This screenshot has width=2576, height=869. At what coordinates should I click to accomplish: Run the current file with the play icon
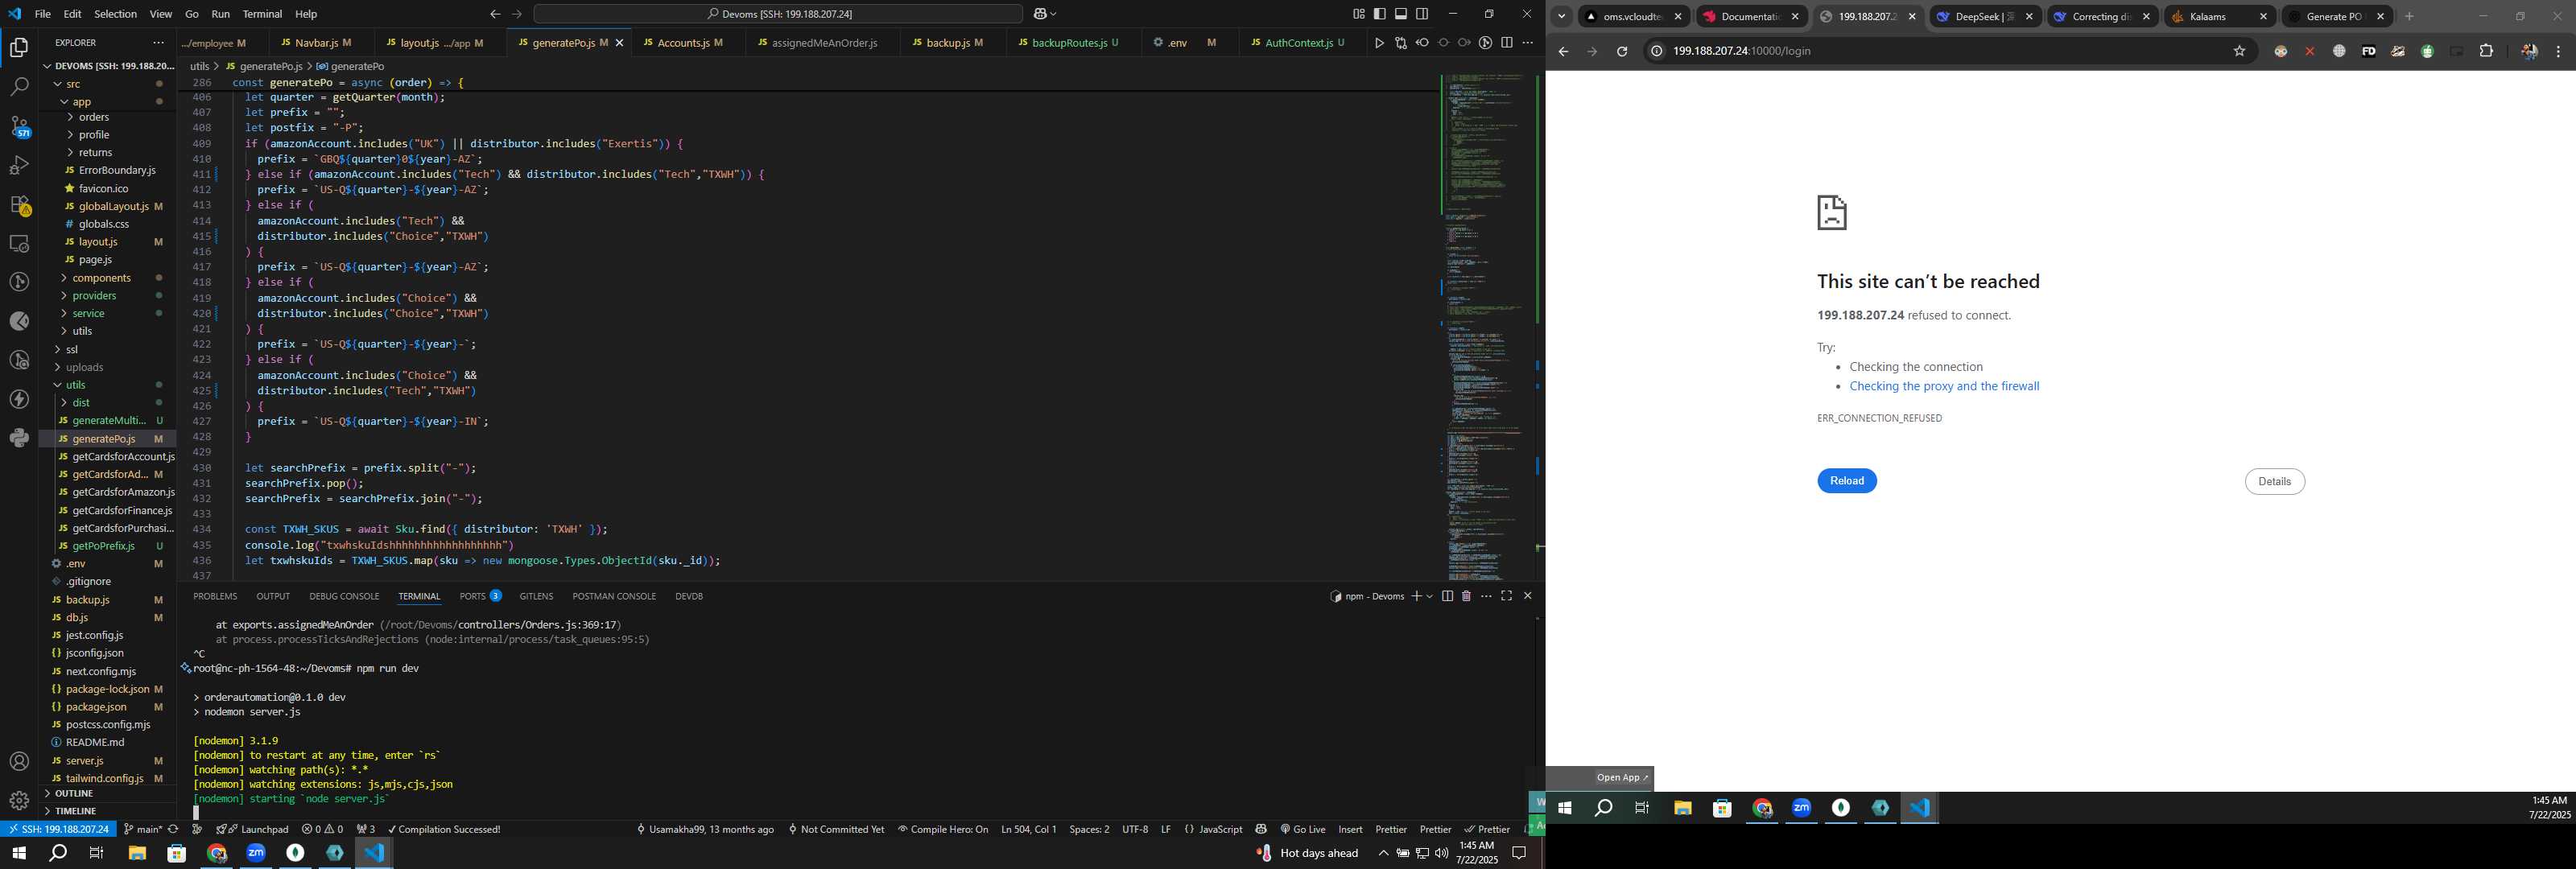pyautogui.click(x=1379, y=43)
